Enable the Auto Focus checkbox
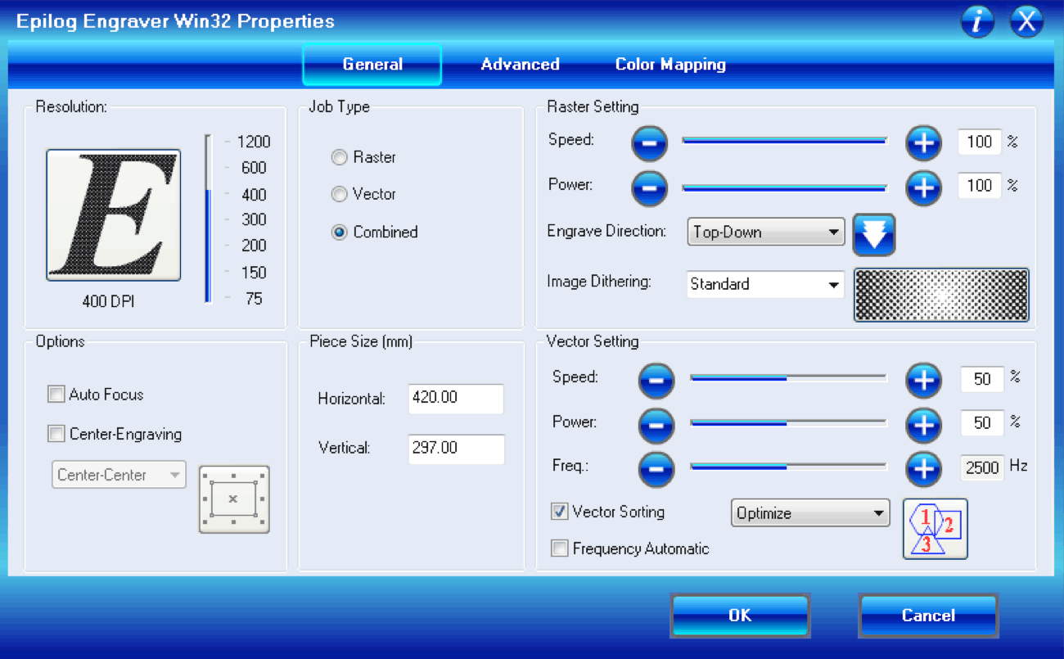This screenshot has height=659, width=1064. tap(56, 394)
